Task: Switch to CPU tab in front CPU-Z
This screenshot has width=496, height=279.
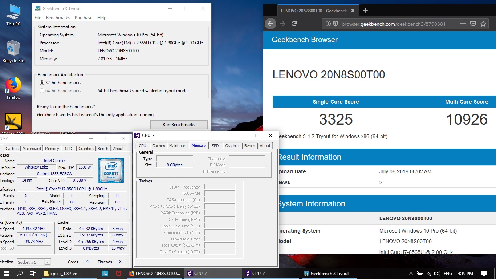Action: tap(143, 146)
